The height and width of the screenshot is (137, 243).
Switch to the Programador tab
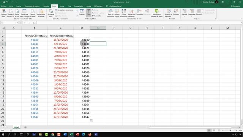(x=79, y=6)
